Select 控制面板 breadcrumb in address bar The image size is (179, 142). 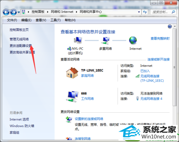coord(38,12)
